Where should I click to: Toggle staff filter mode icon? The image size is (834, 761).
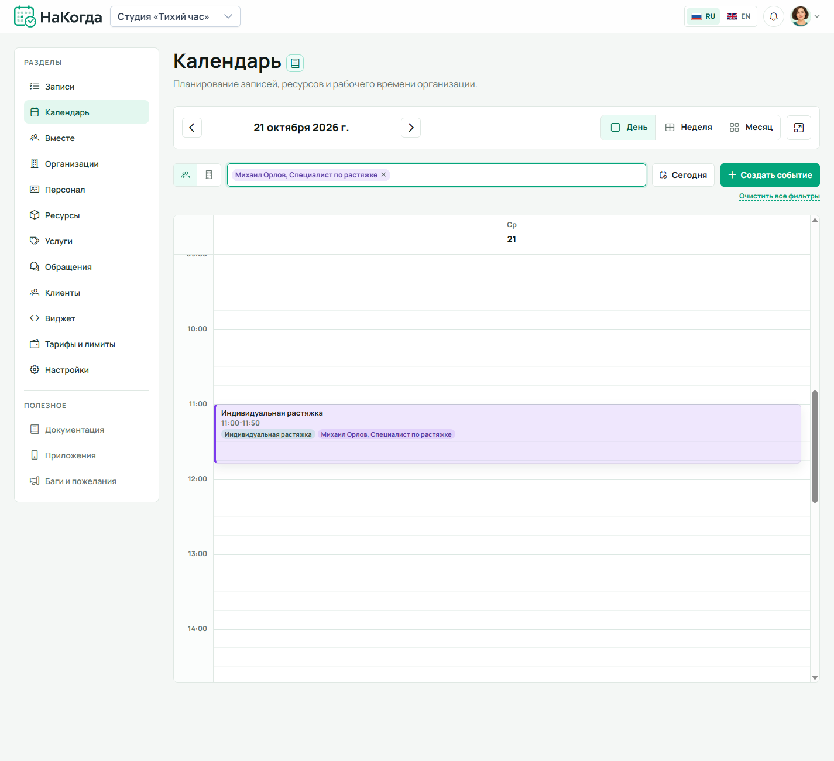tap(186, 175)
